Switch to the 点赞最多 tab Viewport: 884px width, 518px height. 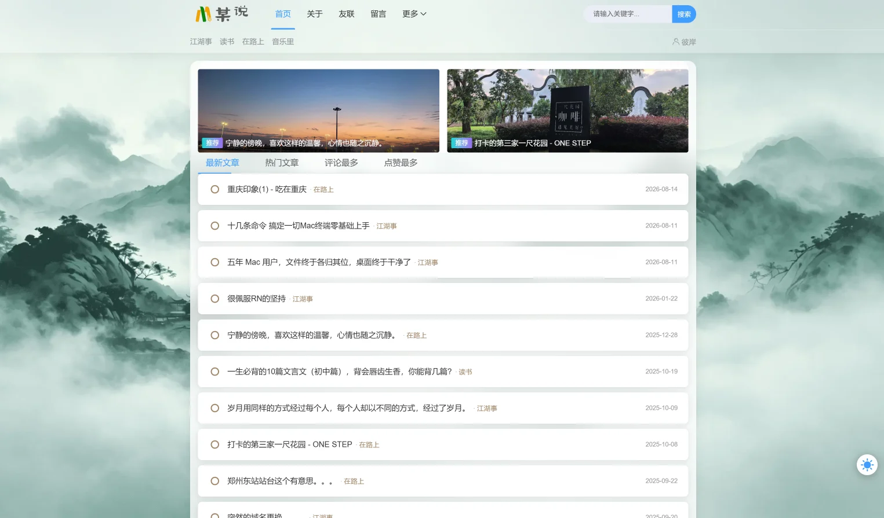401,163
